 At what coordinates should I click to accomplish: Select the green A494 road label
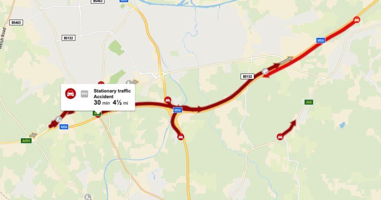26,140
